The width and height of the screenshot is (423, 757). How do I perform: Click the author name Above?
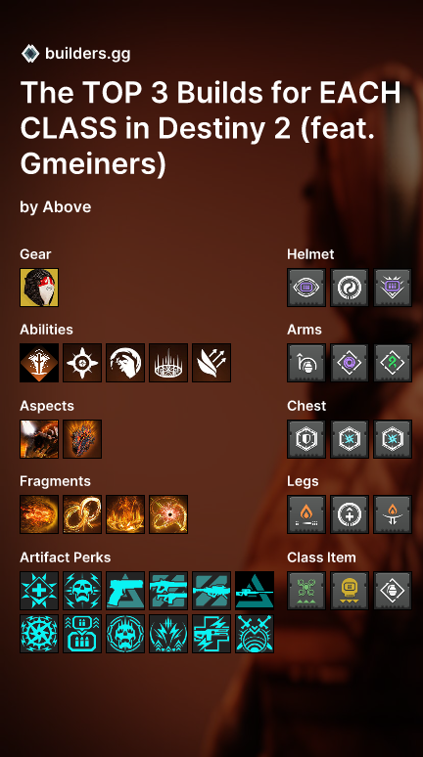67,207
